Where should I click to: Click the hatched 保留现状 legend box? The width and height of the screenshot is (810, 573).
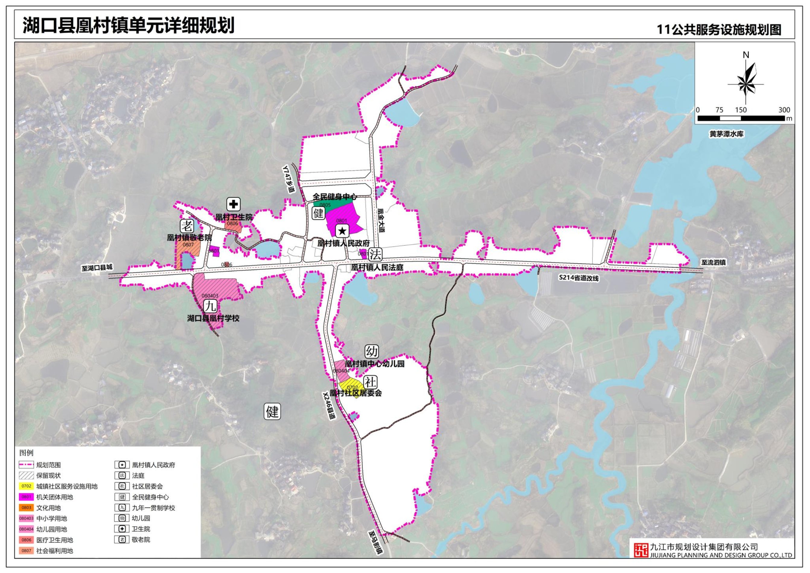(x=27, y=475)
